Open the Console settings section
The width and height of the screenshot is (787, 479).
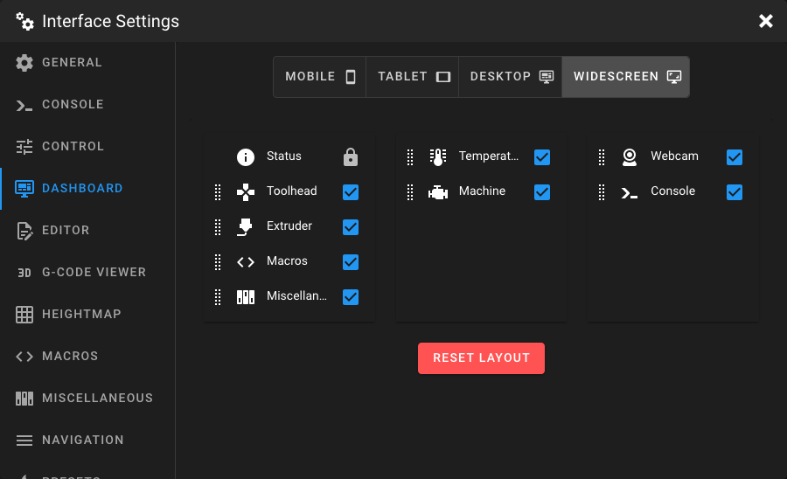[87, 105]
